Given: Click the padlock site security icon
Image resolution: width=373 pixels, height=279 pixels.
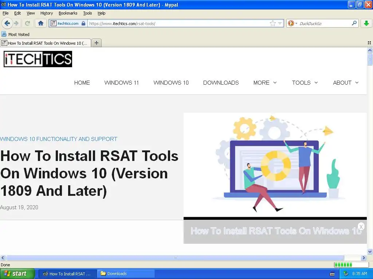Looking at the screenshot, I should [x=83, y=23].
